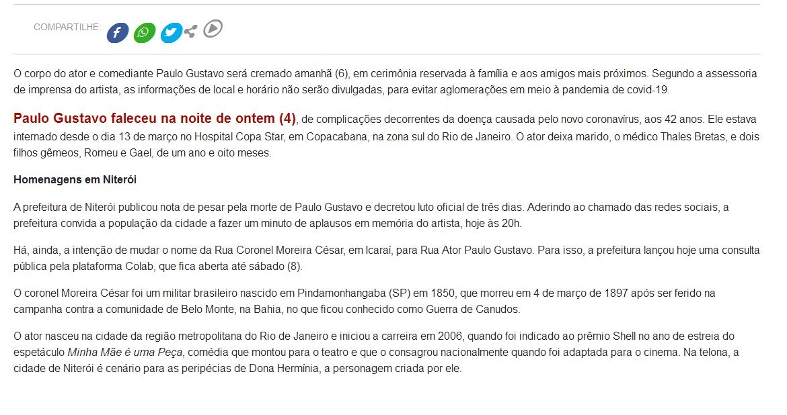Play the article audio with circular play icon
787x415 pixels.
pos(213,29)
